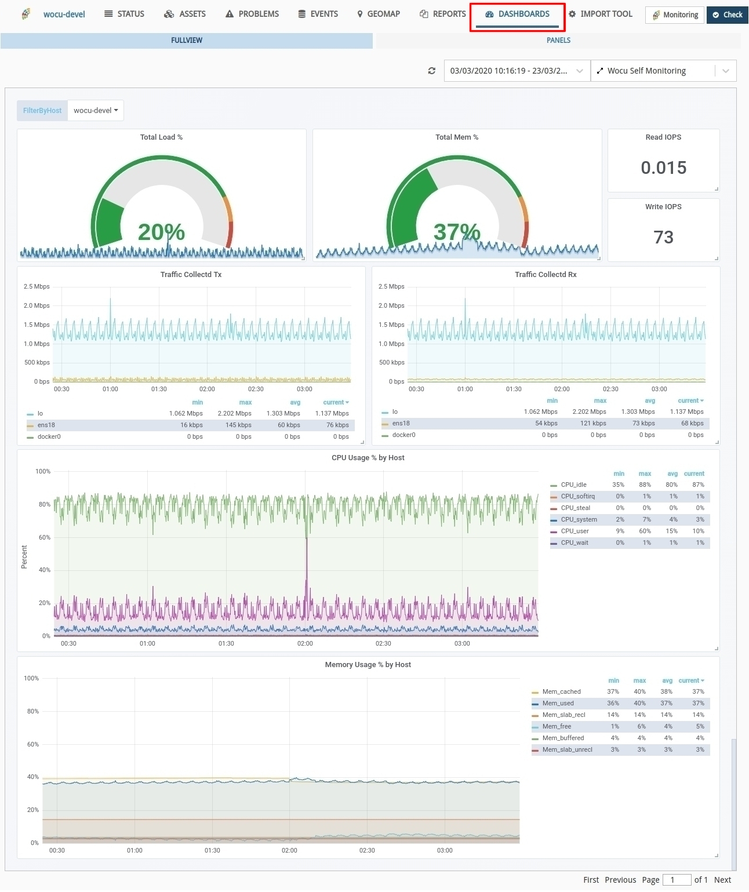Click Read IOPS panel resize handle
Viewport: 749px width, 892px height.
pyautogui.click(x=717, y=189)
